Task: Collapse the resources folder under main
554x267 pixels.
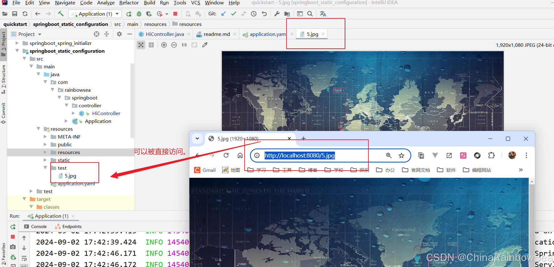Action: pos(38,129)
